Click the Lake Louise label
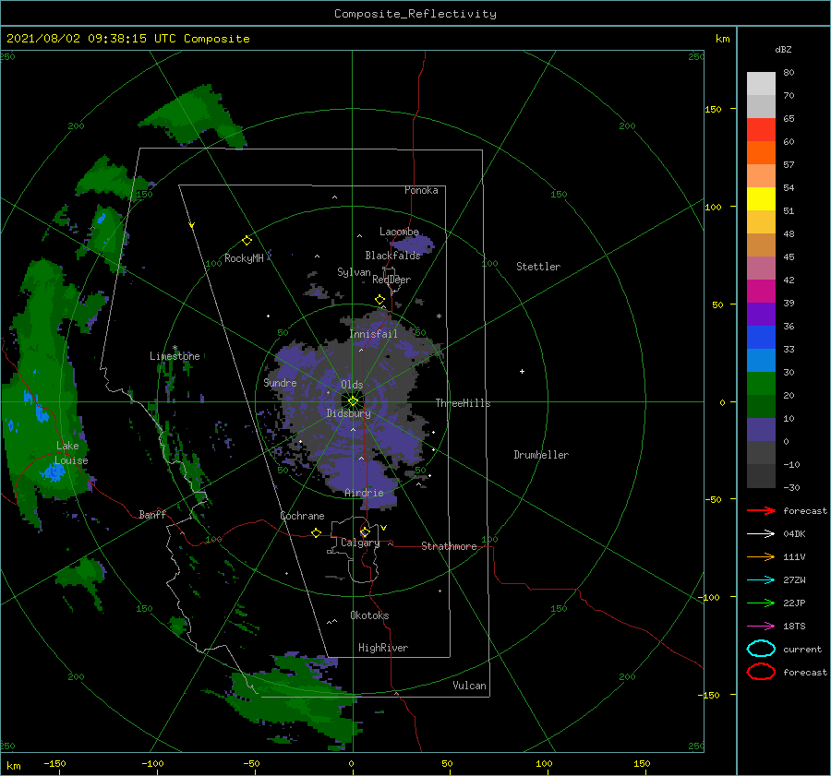The image size is (831, 776). point(72,453)
